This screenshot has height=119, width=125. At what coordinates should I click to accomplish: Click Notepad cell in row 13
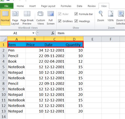click(x=17, y=111)
